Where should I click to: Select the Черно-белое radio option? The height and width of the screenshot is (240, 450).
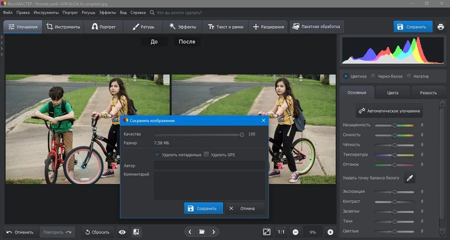[373, 76]
